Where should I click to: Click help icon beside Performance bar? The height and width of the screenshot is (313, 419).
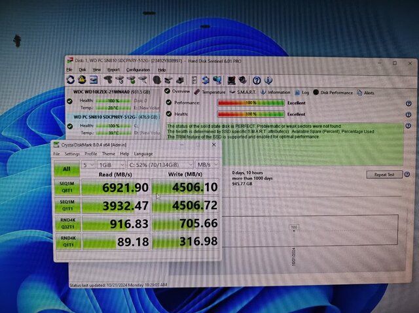408,103
